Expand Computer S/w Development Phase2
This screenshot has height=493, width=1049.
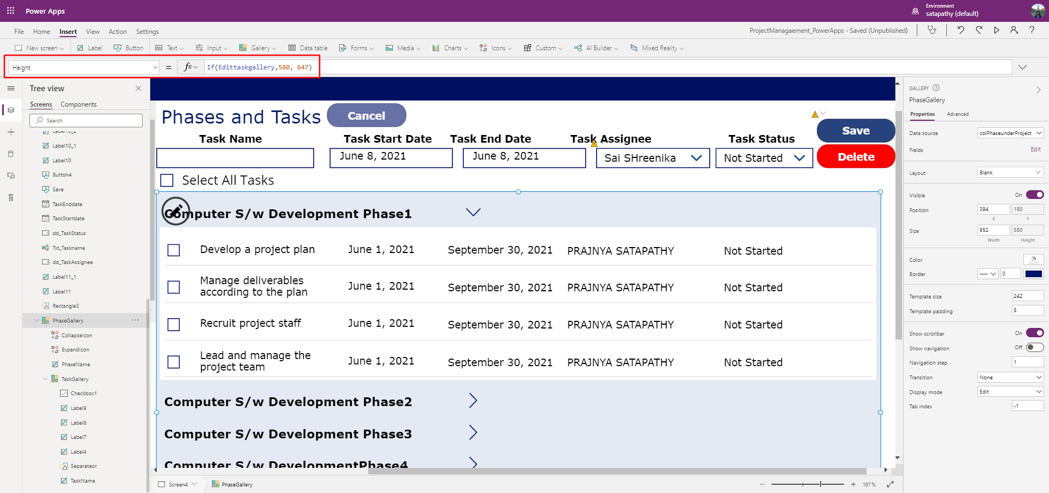coord(473,401)
